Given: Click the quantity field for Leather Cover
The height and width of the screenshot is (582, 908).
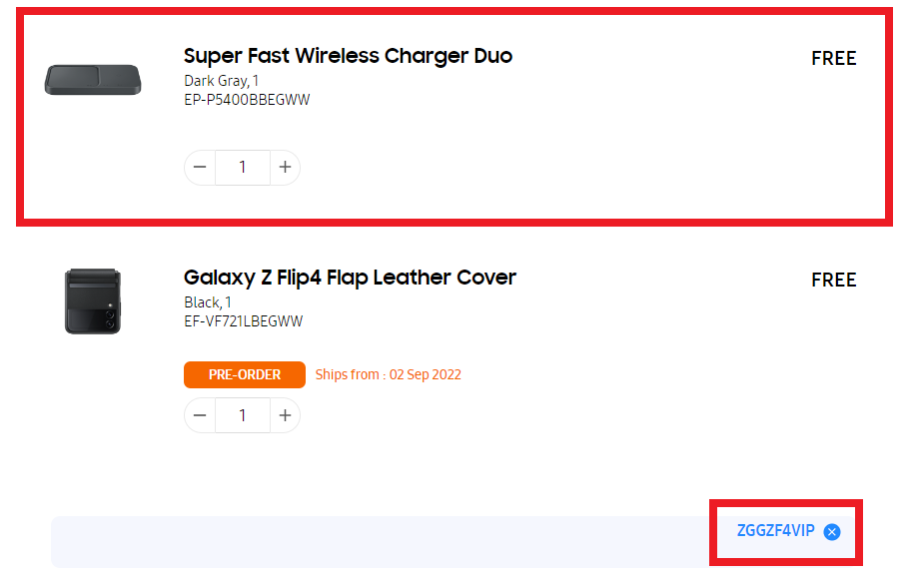Looking at the screenshot, I should pos(243,415).
